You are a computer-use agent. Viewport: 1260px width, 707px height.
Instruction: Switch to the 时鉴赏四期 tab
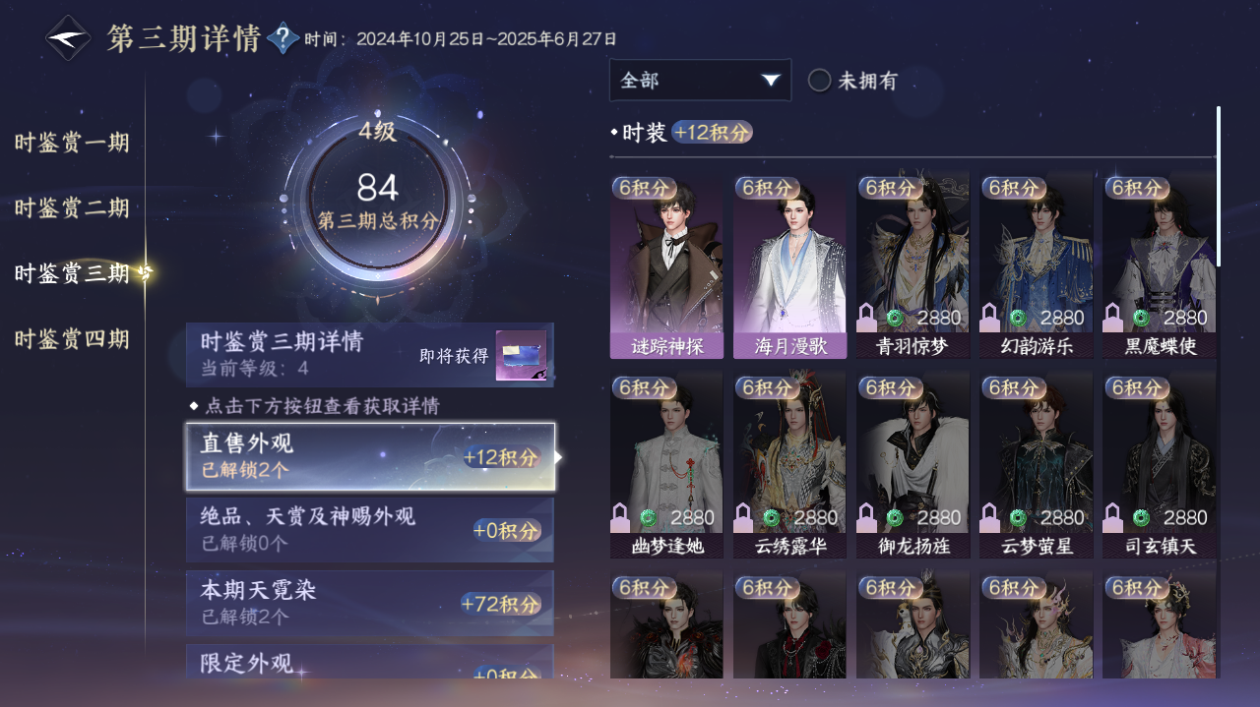tap(72, 339)
